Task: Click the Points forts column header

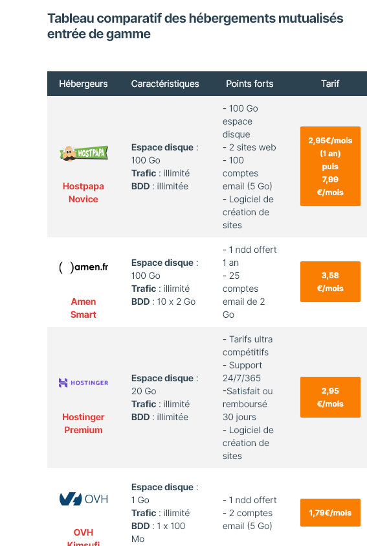Action: 250,84
